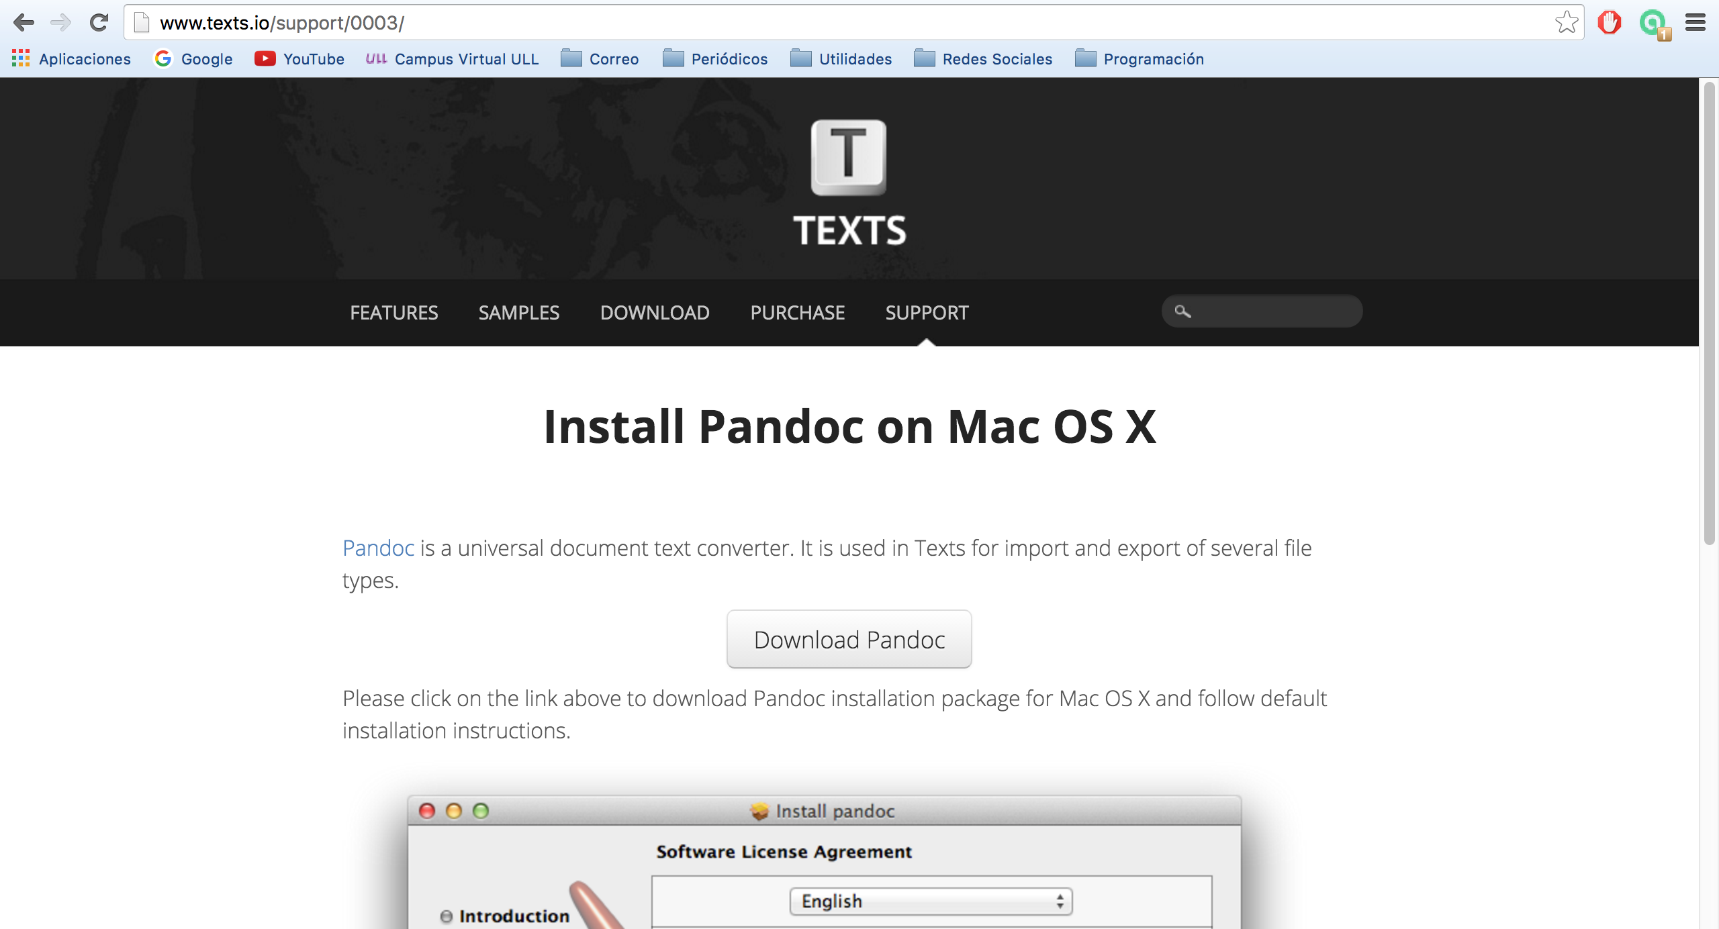Image resolution: width=1719 pixels, height=929 pixels.
Task: Expand the Correo bookmarks folder
Action: pyautogui.click(x=600, y=59)
